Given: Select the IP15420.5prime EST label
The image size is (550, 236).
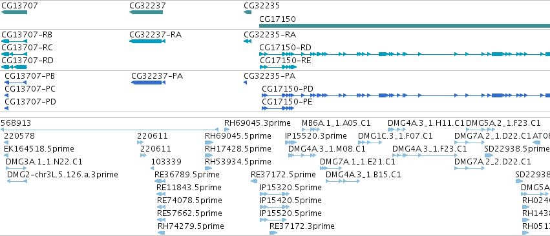Looking at the screenshot, I should (291, 201).
